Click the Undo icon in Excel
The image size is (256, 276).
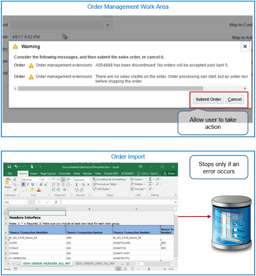[x=16, y=166]
